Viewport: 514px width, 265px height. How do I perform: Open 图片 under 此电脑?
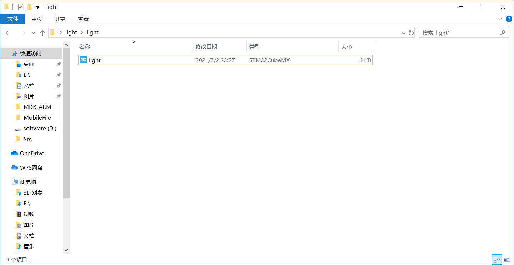pos(29,225)
